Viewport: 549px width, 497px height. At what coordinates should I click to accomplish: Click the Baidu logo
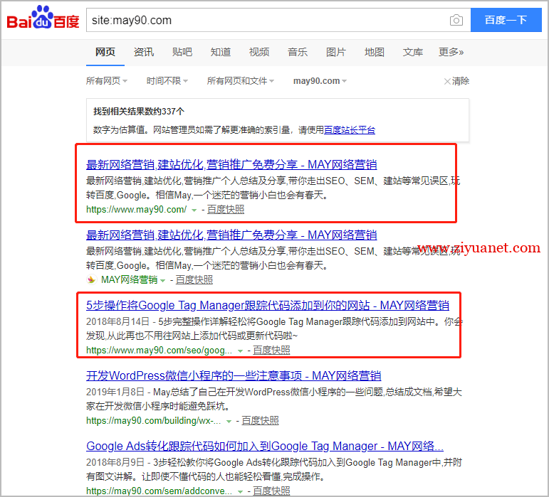43,18
